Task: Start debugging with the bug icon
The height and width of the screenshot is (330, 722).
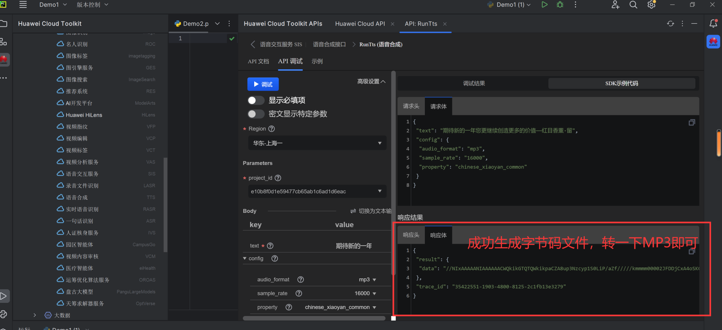Action: (x=560, y=5)
